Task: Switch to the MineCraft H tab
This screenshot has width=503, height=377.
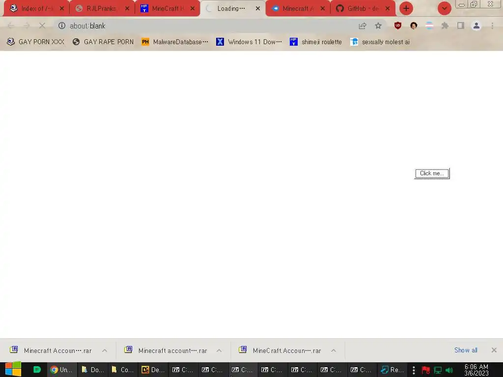Action: tap(167, 9)
